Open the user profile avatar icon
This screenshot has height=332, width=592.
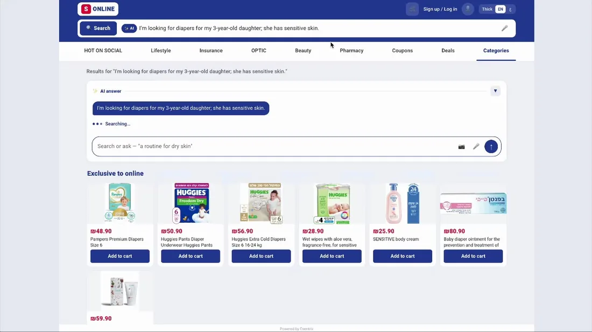click(468, 9)
